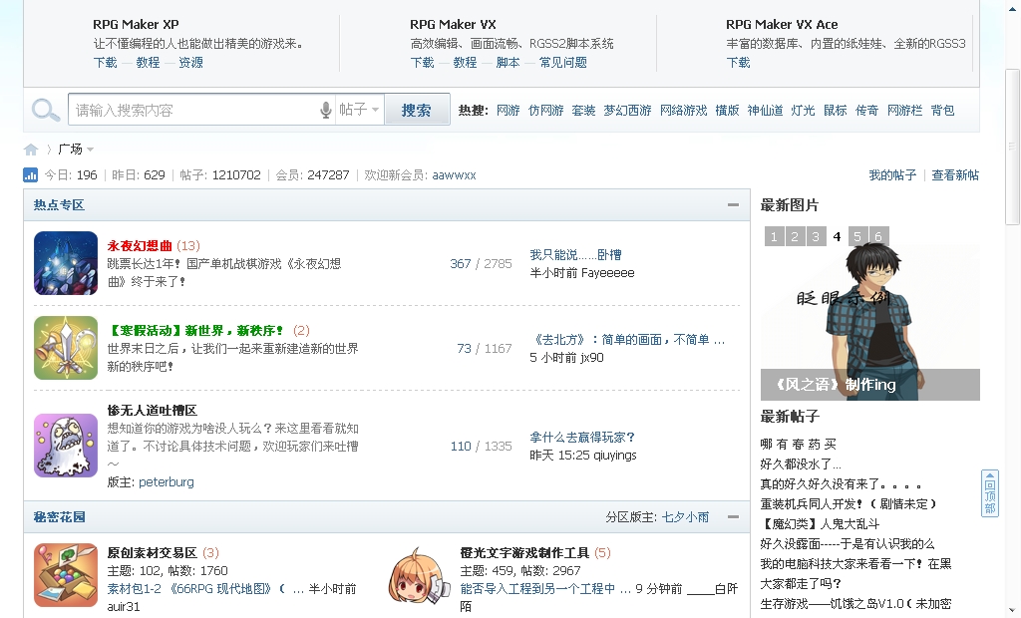The height and width of the screenshot is (618, 1021).
Task: Collapse the 秘密花园 section
Action: pos(733,517)
